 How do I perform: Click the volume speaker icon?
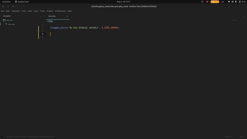pyautogui.click(x=232, y=2)
